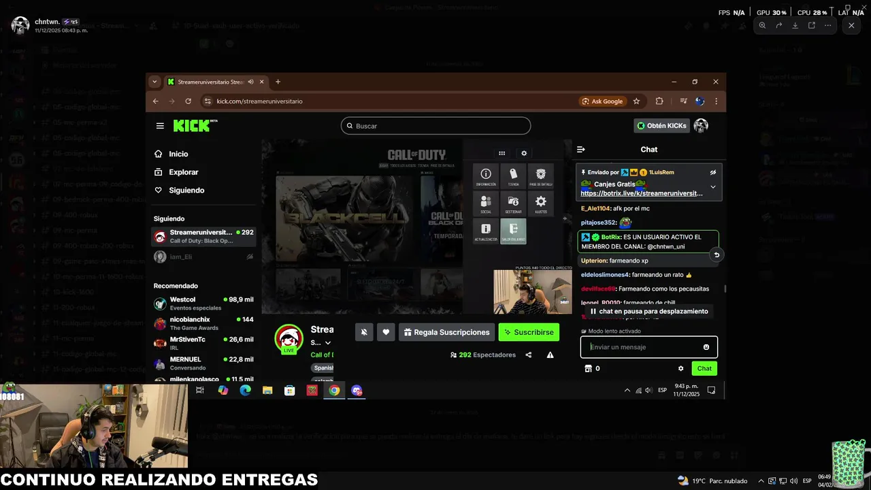The height and width of the screenshot is (490, 871).
Task: Click the Spanish language tag
Action: (323, 367)
